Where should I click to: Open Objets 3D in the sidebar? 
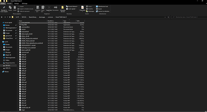[8, 55]
